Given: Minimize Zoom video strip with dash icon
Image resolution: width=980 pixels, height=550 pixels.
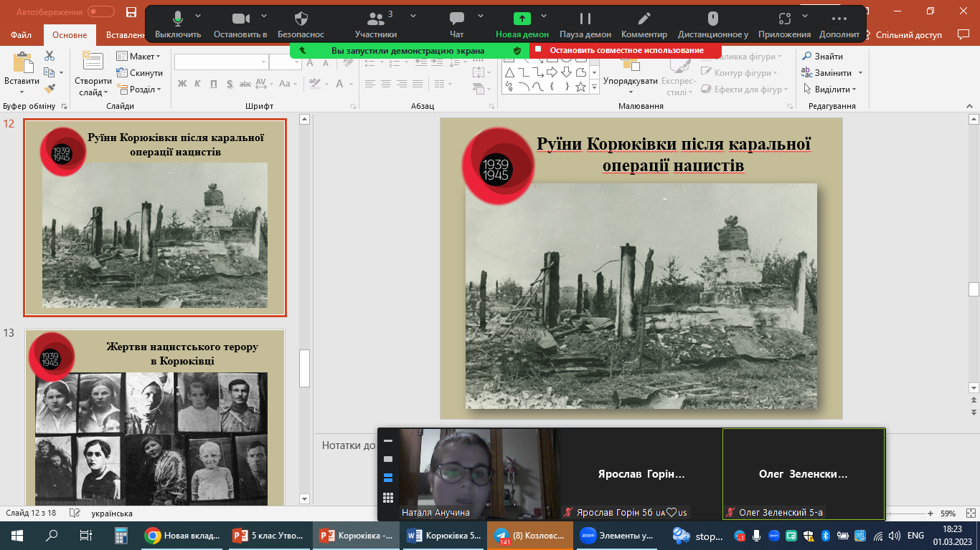Looking at the screenshot, I should [x=388, y=441].
